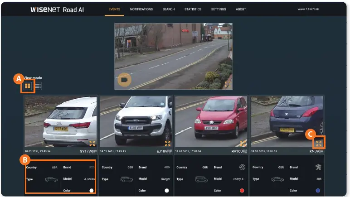Click the plate text EJ18V
This screenshot has width=350, height=197.
[164, 152]
